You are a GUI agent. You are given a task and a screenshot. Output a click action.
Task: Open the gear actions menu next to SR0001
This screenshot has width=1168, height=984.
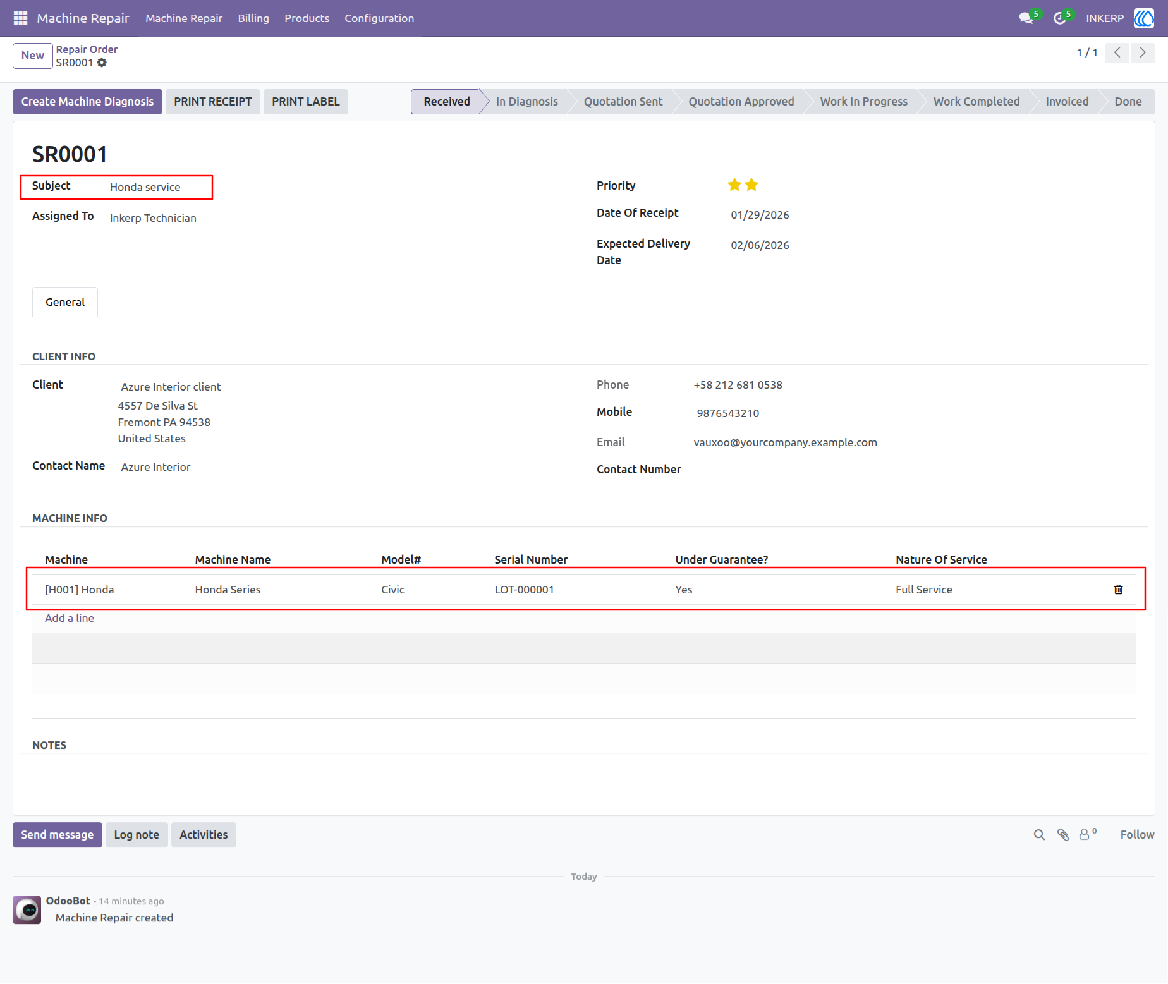102,63
